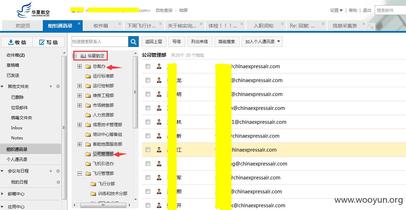Check the box for contact ending 林
The height and width of the screenshot is (210, 406).
pyautogui.click(x=148, y=122)
